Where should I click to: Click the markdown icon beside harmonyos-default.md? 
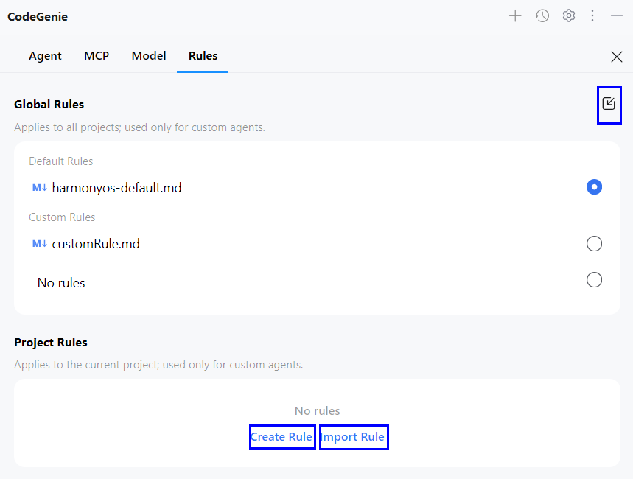(40, 188)
